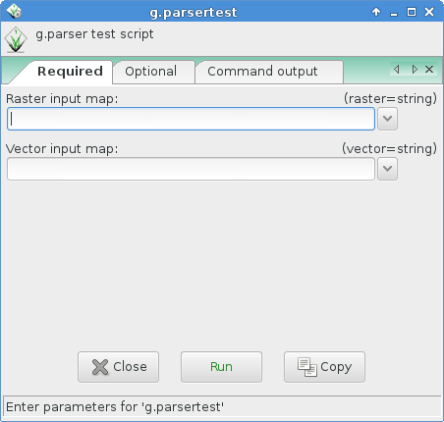Viewport: 444px width, 422px height.
Task: Expand the Raster input map dropdown
Action: 387,119
